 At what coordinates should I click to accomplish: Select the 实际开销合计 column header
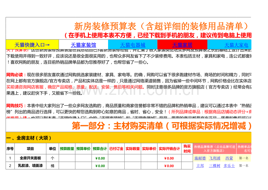click(169, 149)
